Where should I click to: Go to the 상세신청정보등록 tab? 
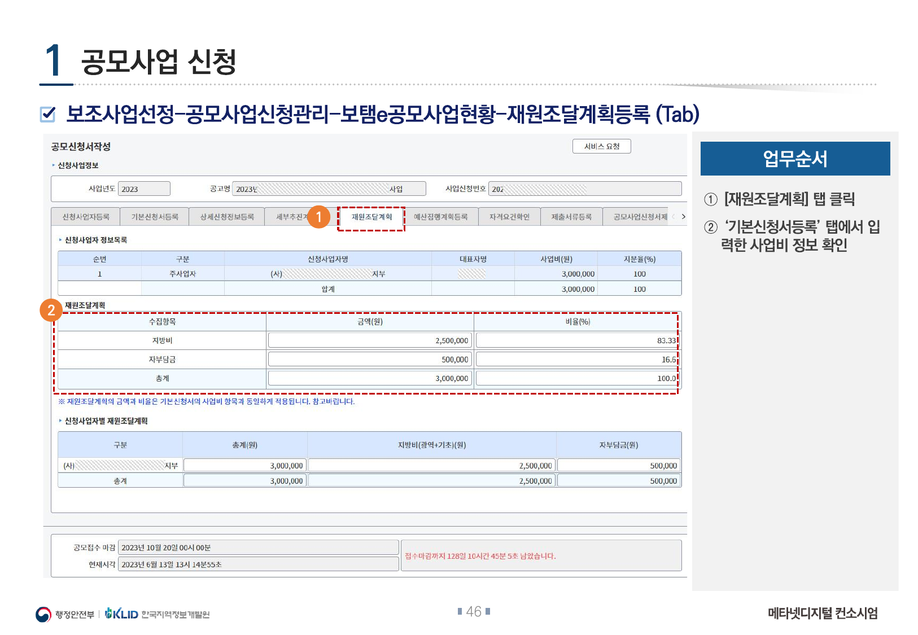[227, 217]
